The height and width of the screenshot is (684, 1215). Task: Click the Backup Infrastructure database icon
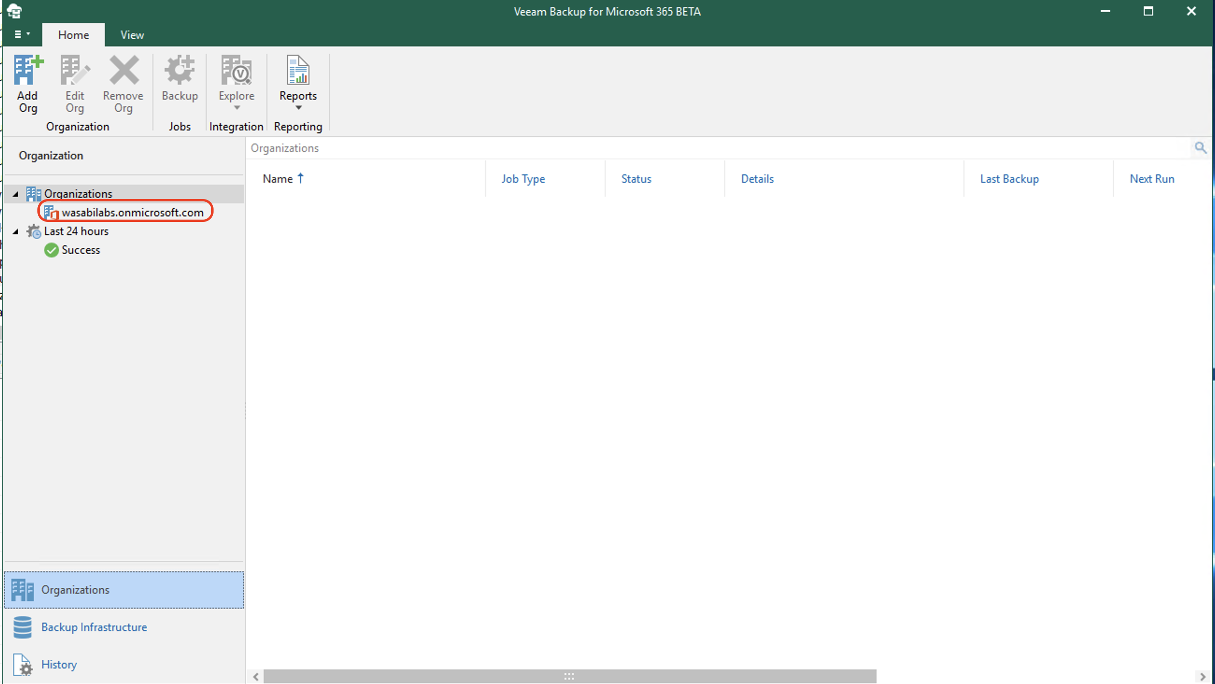tap(22, 627)
